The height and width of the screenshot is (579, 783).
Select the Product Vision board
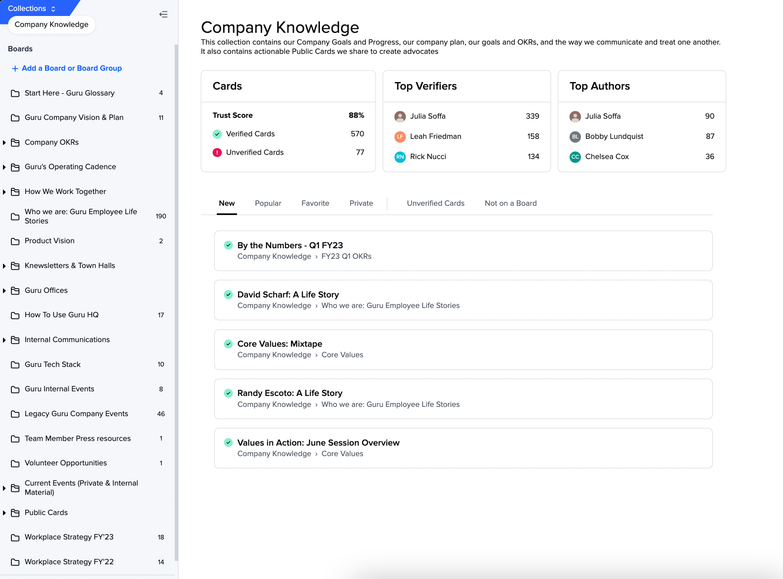(x=86, y=241)
